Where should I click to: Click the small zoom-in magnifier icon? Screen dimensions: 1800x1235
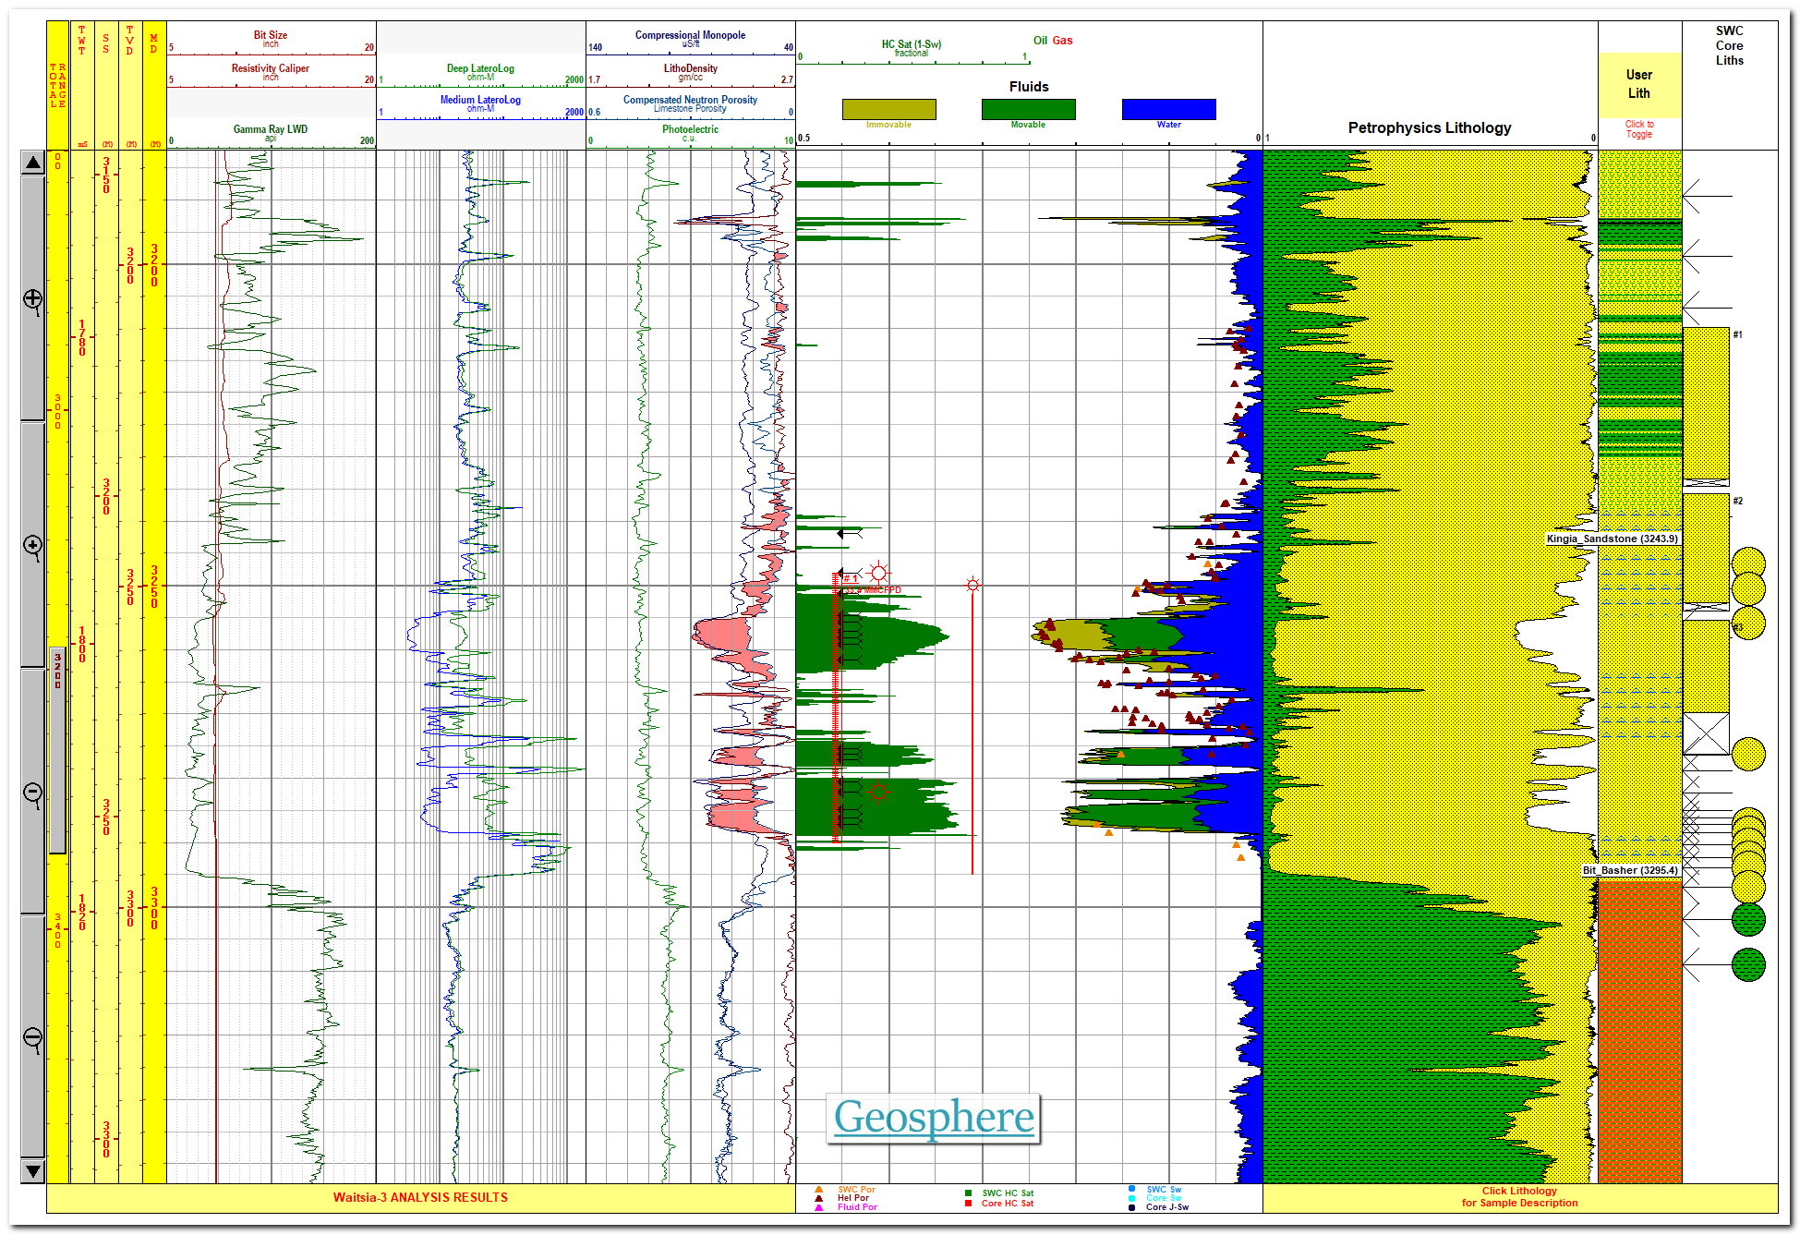click(32, 546)
